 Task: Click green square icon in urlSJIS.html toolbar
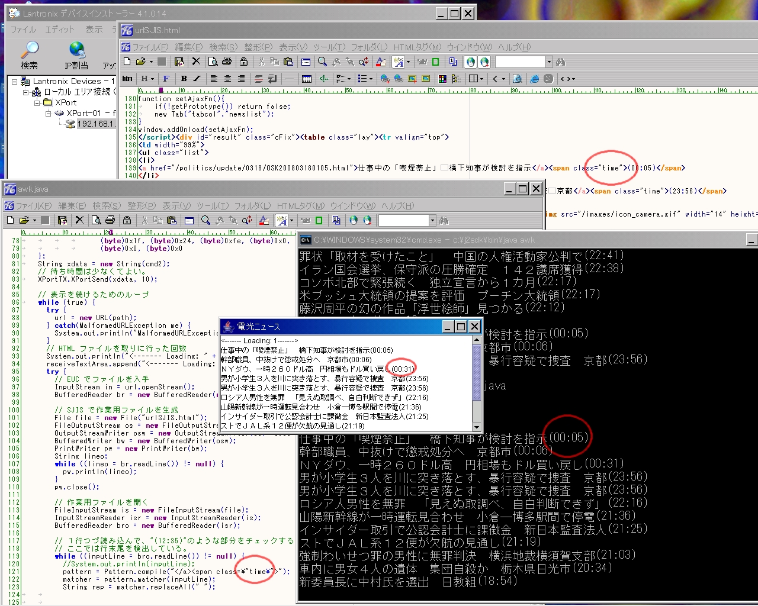(x=435, y=62)
